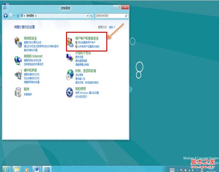219x172 pixels.
Task: Click the 系统和安全 shield icon
Action: (18, 42)
